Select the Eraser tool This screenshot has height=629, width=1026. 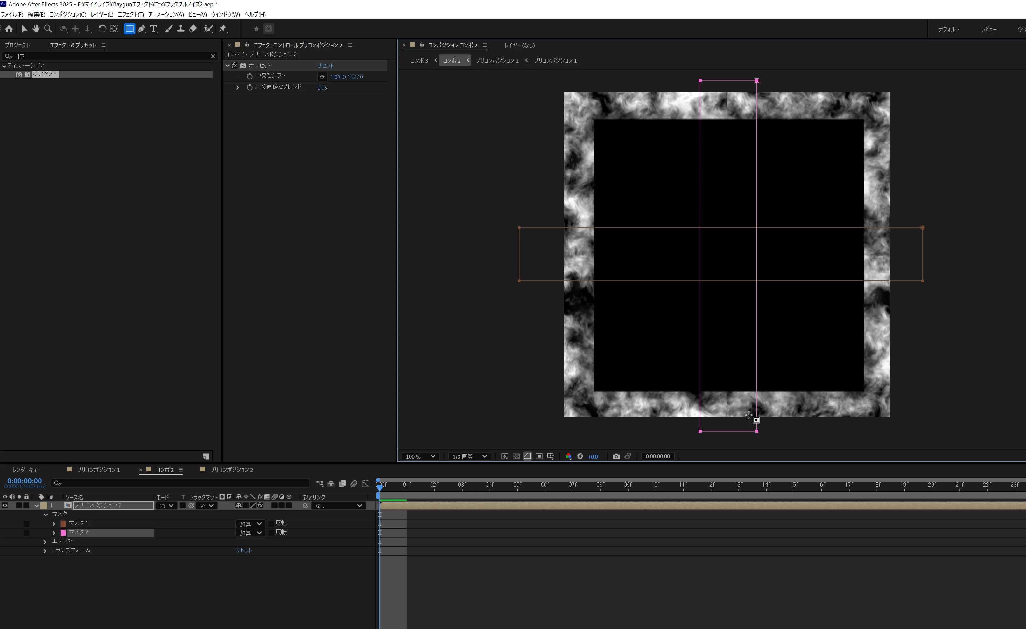(x=193, y=29)
